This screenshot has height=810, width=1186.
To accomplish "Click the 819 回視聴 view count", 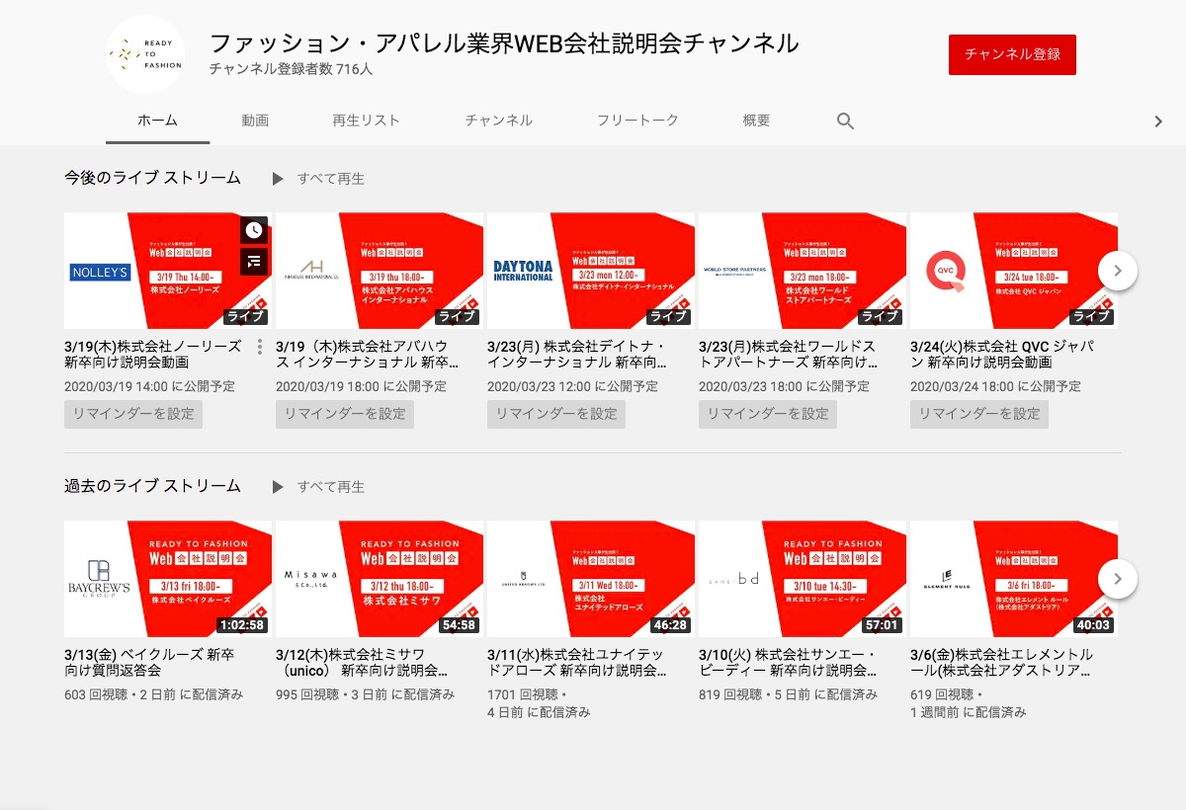I will 732,694.
